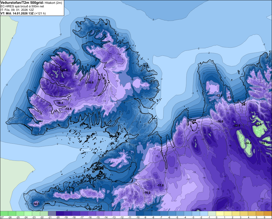Click the -24.4 temperature value on the map
Image resolution: width=272 pixels, height=219 pixels.
click(x=248, y=143)
